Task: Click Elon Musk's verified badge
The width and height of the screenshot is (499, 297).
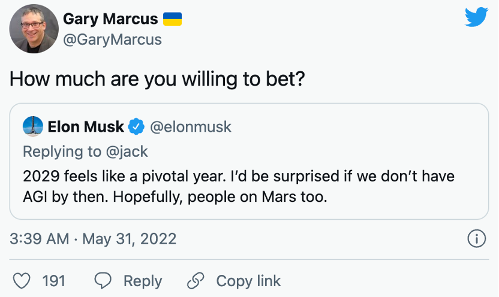Action: (137, 127)
